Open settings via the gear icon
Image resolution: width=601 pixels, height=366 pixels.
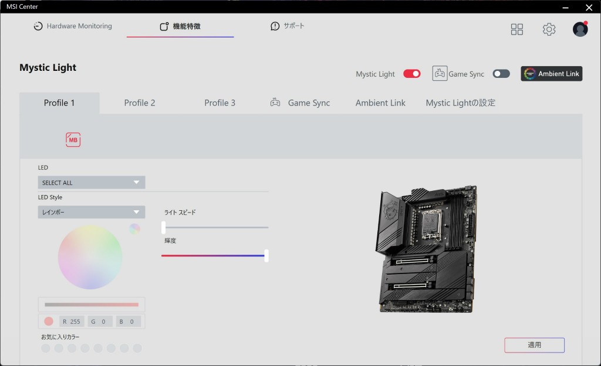[549, 29]
